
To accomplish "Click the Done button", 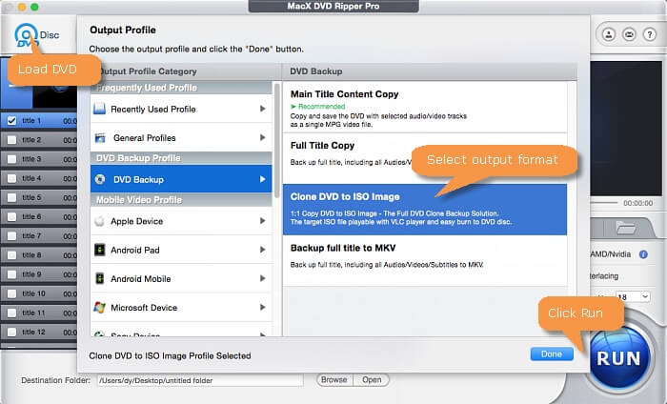I will click(x=552, y=353).
